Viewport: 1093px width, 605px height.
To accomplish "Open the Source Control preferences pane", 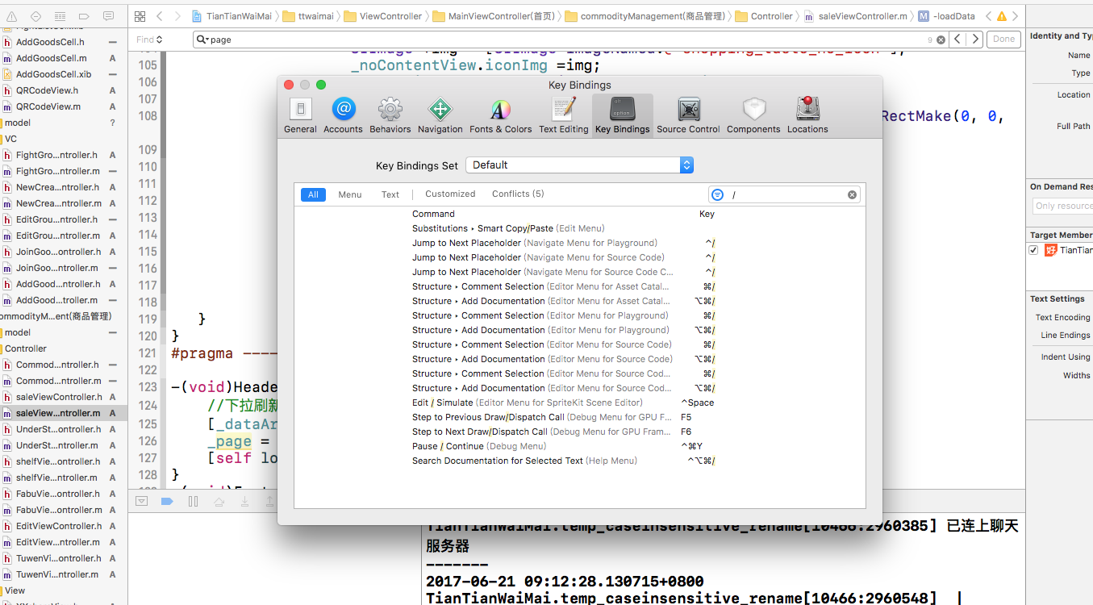I will [689, 115].
